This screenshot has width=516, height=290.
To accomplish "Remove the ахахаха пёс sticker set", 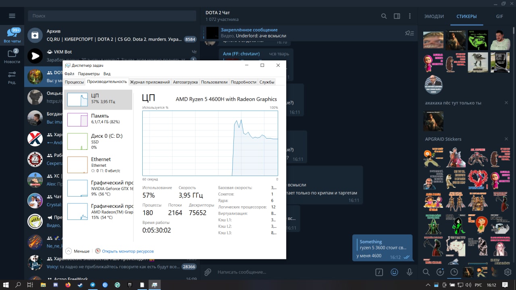I will [506, 103].
